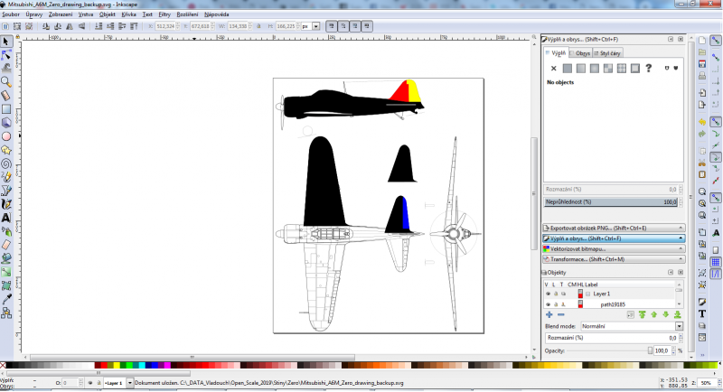Screen dimensions: 723x392
Task: Toggle the guides snapping button
Action: [715, 274]
